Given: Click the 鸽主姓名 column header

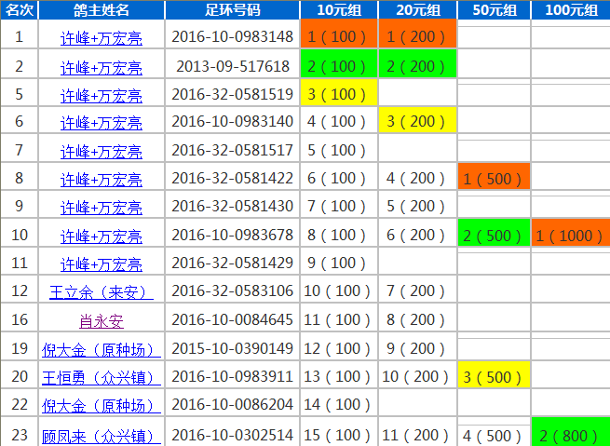Looking at the screenshot, I should pos(101,10).
